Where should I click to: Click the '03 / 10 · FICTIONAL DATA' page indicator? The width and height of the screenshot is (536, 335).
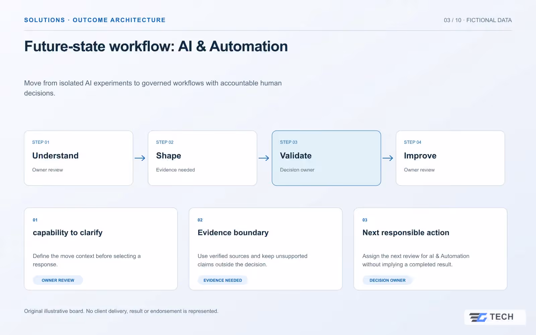478,20
